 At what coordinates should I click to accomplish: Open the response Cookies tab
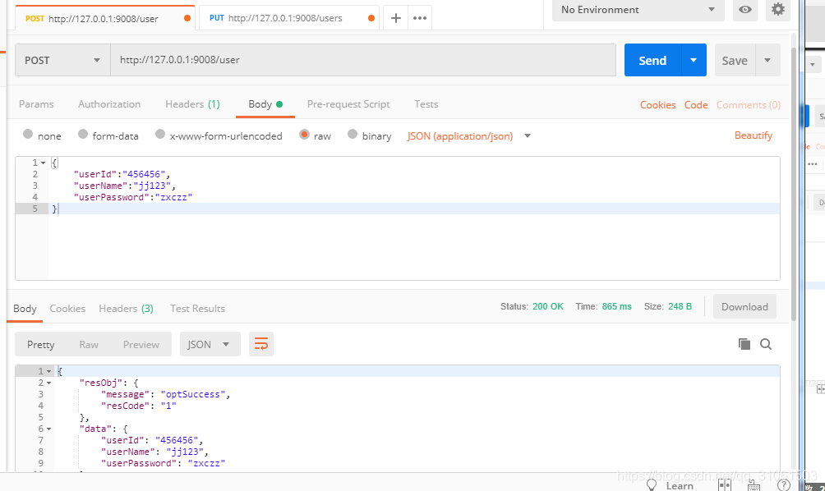point(67,309)
